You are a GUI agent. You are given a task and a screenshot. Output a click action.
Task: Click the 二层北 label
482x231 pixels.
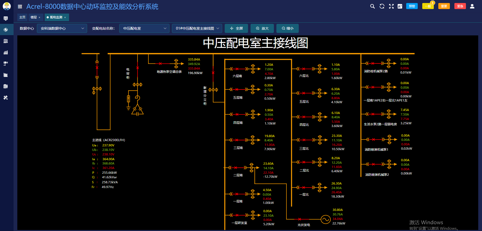tap(304, 170)
